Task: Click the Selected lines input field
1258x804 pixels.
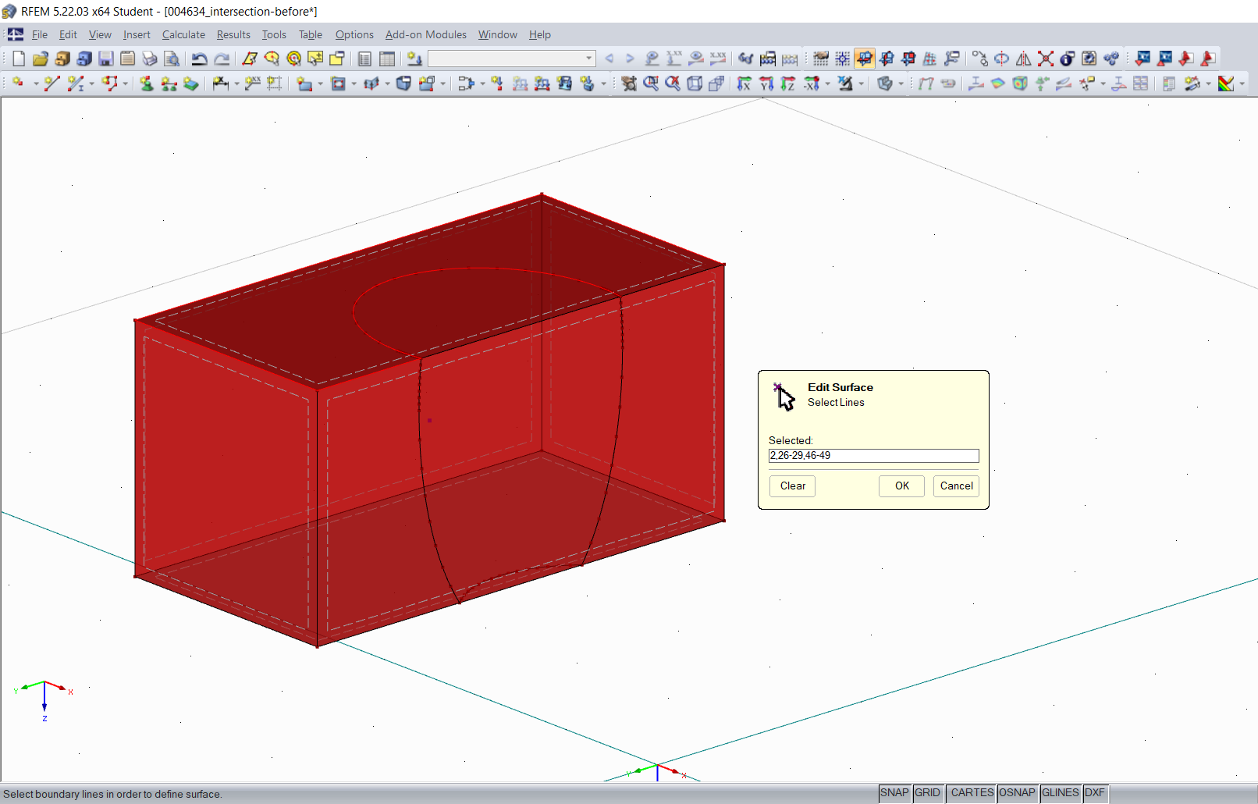Action: [874, 456]
